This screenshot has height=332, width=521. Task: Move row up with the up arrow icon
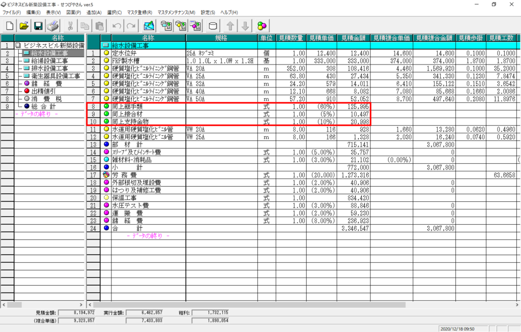(230, 26)
